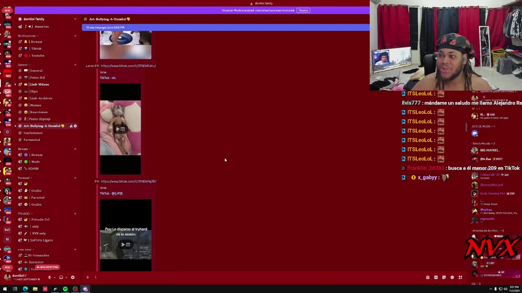
Task: Click the NEW unread indicator at server list bottom
Action: [7, 267]
